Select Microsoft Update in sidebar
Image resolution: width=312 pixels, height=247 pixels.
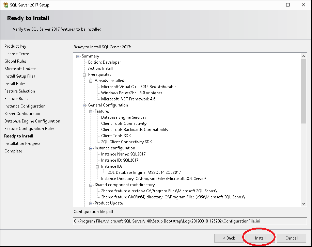pos(20,69)
